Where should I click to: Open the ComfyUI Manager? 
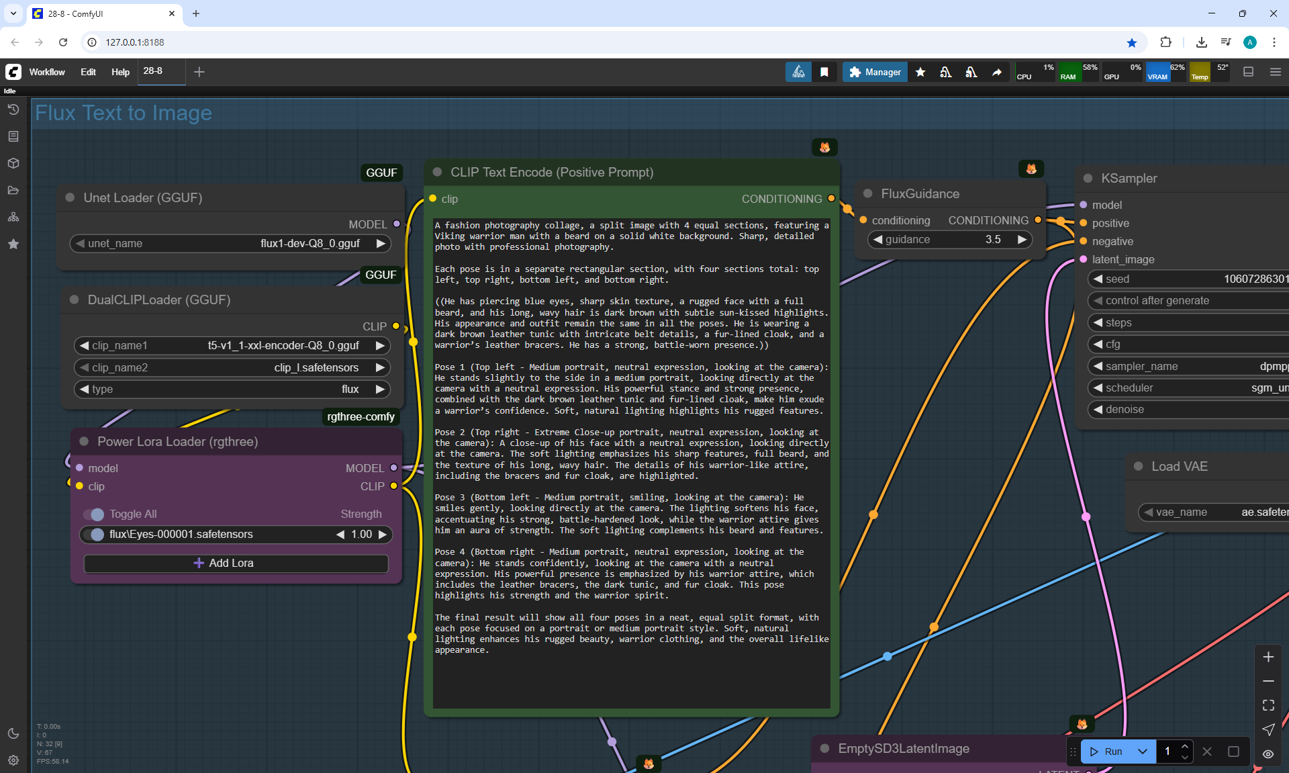875,72
